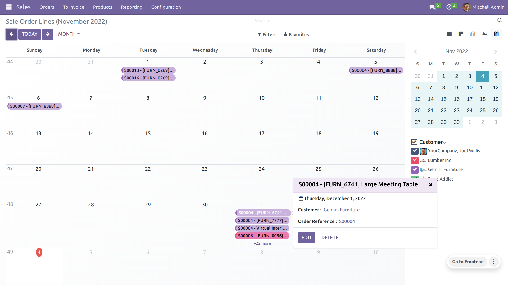Open the Configuration menu
Image resolution: width=508 pixels, height=285 pixels.
click(x=166, y=7)
